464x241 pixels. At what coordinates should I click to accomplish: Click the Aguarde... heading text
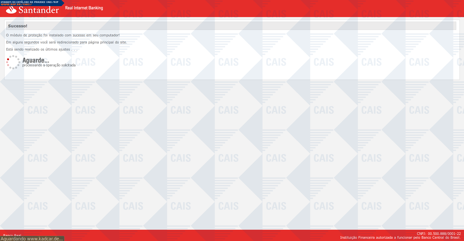point(36,60)
